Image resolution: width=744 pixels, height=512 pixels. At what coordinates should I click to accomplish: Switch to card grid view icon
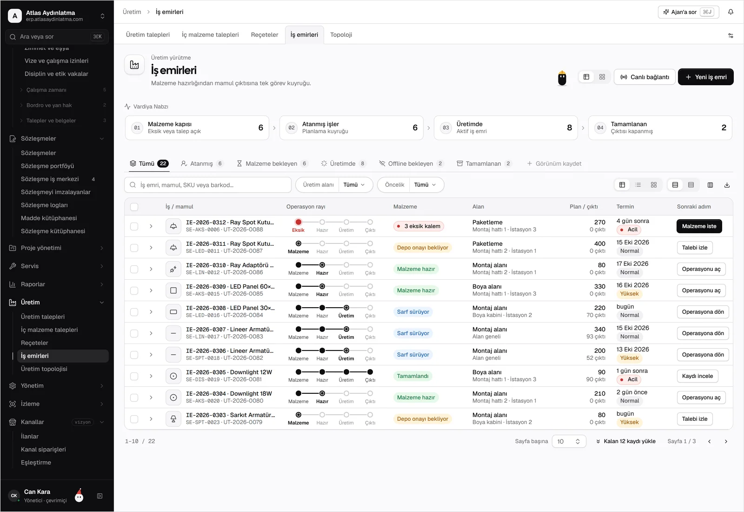[x=654, y=185]
